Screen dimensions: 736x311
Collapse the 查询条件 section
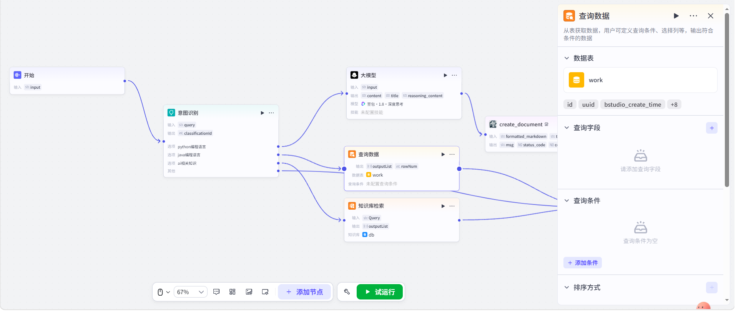(x=567, y=200)
